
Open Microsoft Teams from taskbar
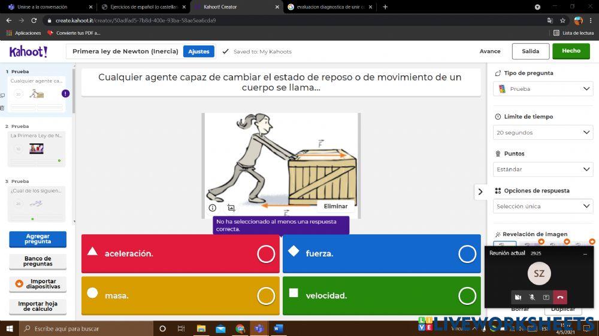(x=259, y=328)
